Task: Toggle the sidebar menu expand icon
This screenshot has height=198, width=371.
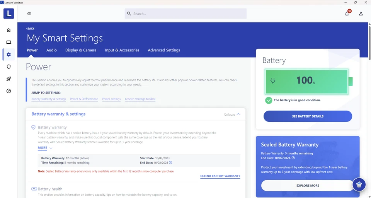Action: pyautogui.click(x=29, y=14)
